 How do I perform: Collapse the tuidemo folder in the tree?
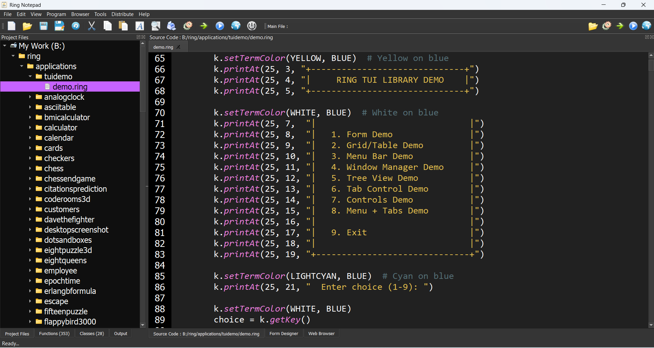coord(30,77)
